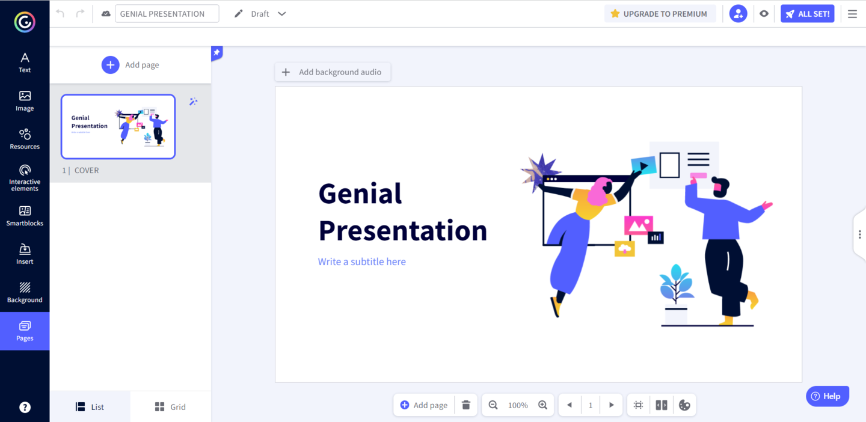
Task: Toggle preview with the eye icon
Action: pyautogui.click(x=764, y=14)
